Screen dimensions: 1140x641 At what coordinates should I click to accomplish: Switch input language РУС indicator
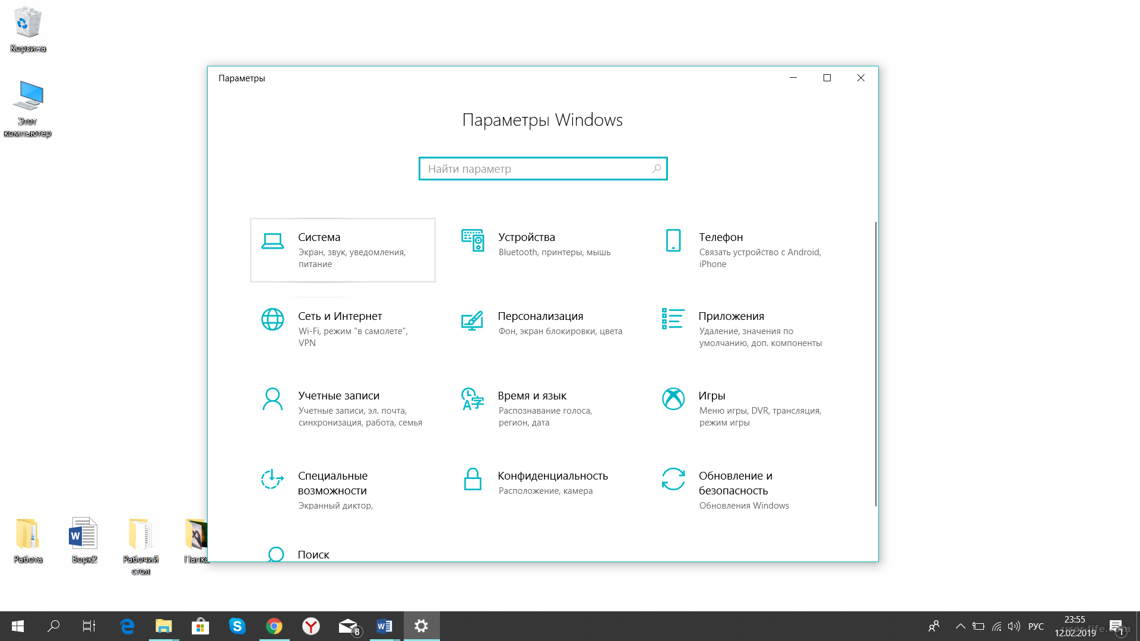[x=1035, y=626]
